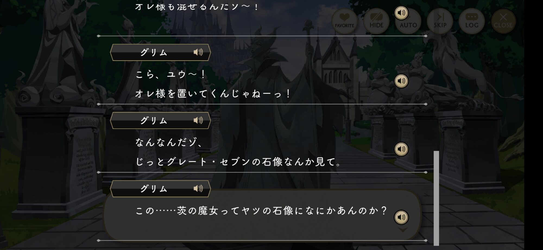
Task: Select the first グリム name label
Action: [x=154, y=52]
